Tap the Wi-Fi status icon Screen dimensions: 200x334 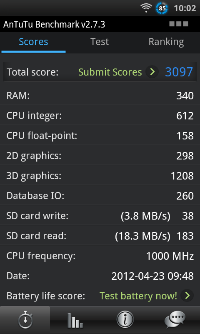click(x=146, y=8)
